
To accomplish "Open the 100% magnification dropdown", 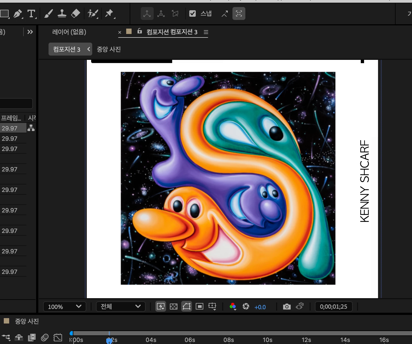I will point(65,307).
